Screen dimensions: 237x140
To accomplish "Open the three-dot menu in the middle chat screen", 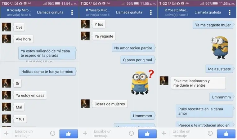I will click(151, 12).
